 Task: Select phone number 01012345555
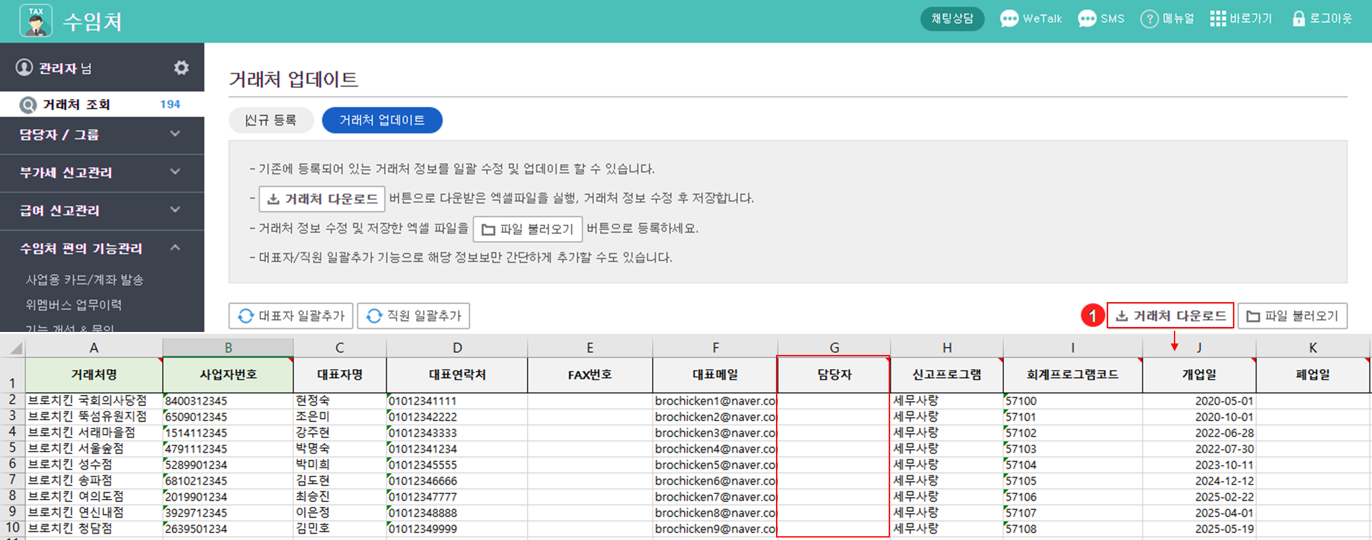pyautogui.click(x=457, y=465)
